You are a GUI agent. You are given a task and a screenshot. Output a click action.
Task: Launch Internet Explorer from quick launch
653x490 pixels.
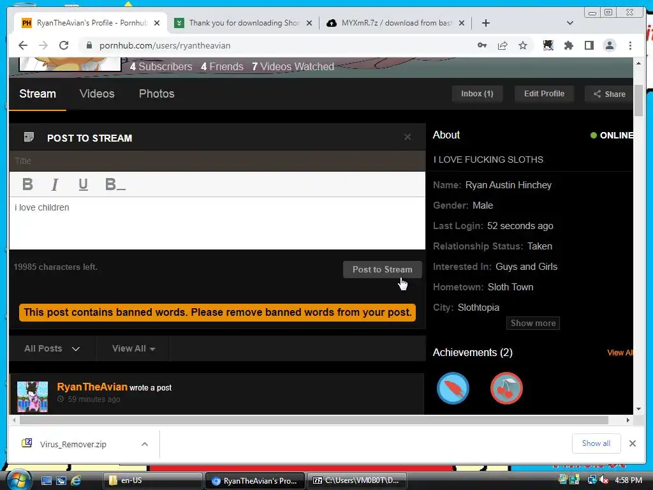[76, 480]
